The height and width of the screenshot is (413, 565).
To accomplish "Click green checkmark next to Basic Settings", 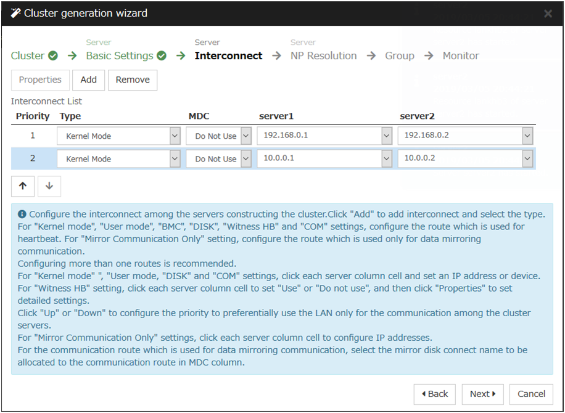I will tap(162, 56).
